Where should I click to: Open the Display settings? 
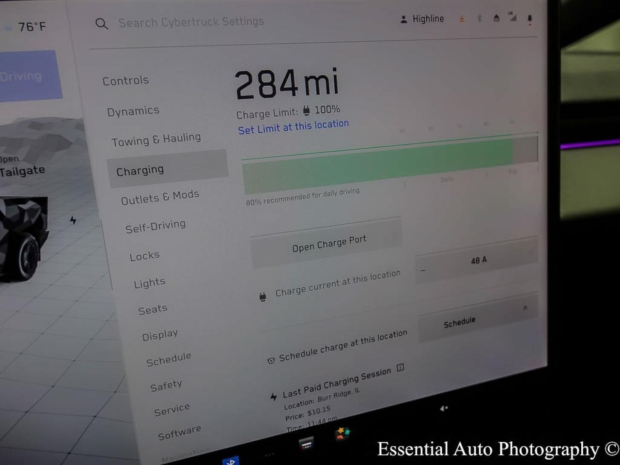[160, 335]
